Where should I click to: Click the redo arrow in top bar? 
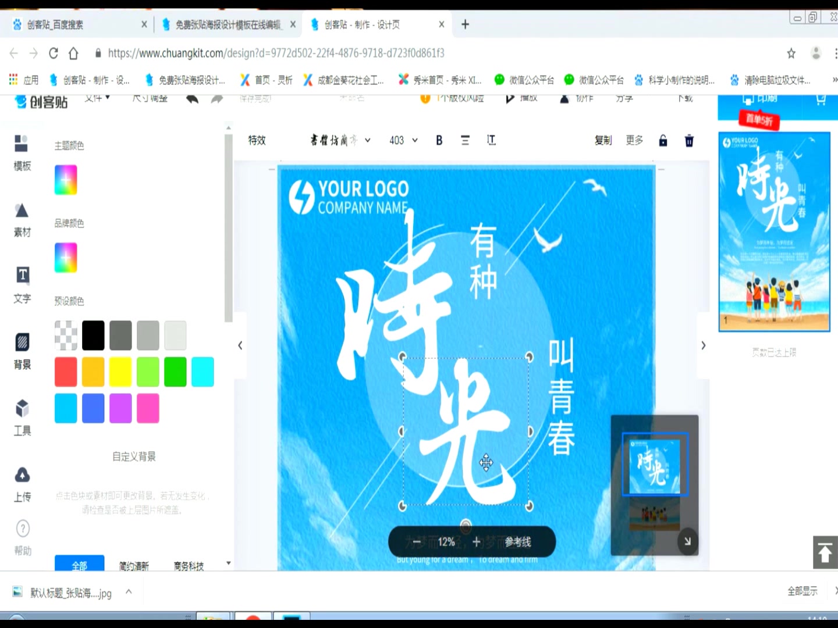(x=216, y=99)
